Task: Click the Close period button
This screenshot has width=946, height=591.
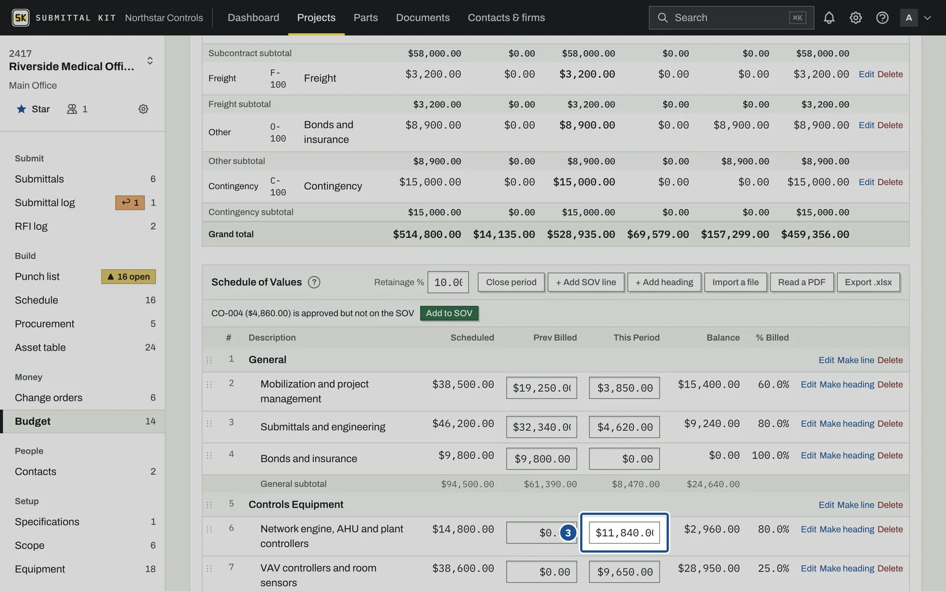Action: click(511, 282)
